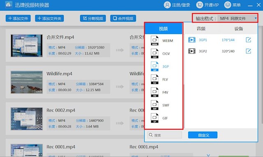Viewport: 263px width, 157px height.
Task: Select the Wildlife.mp4 thumbnail
Action: (x=26, y=82)
